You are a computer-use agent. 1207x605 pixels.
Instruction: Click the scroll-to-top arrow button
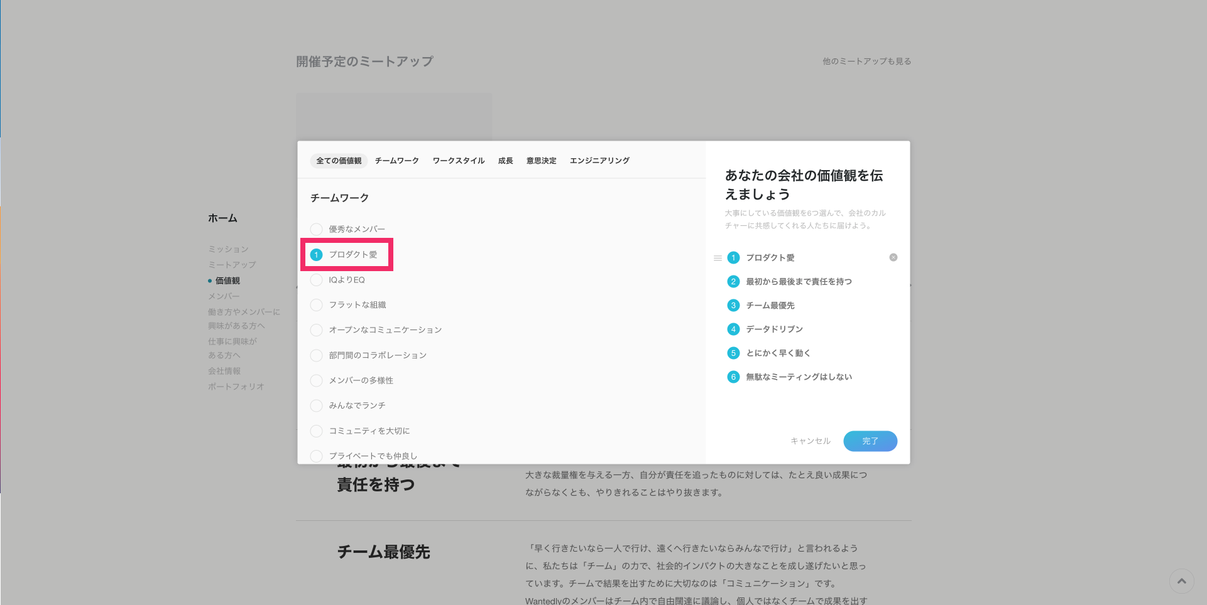pyautogui.click(x=1181, y=581)
